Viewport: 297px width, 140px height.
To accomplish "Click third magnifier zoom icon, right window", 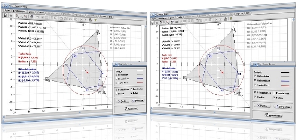I will click(168, 22).
